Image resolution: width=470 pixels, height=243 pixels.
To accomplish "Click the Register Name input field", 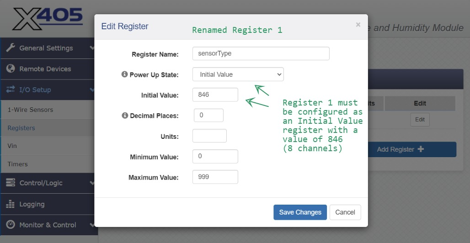I will click(261, 53).
